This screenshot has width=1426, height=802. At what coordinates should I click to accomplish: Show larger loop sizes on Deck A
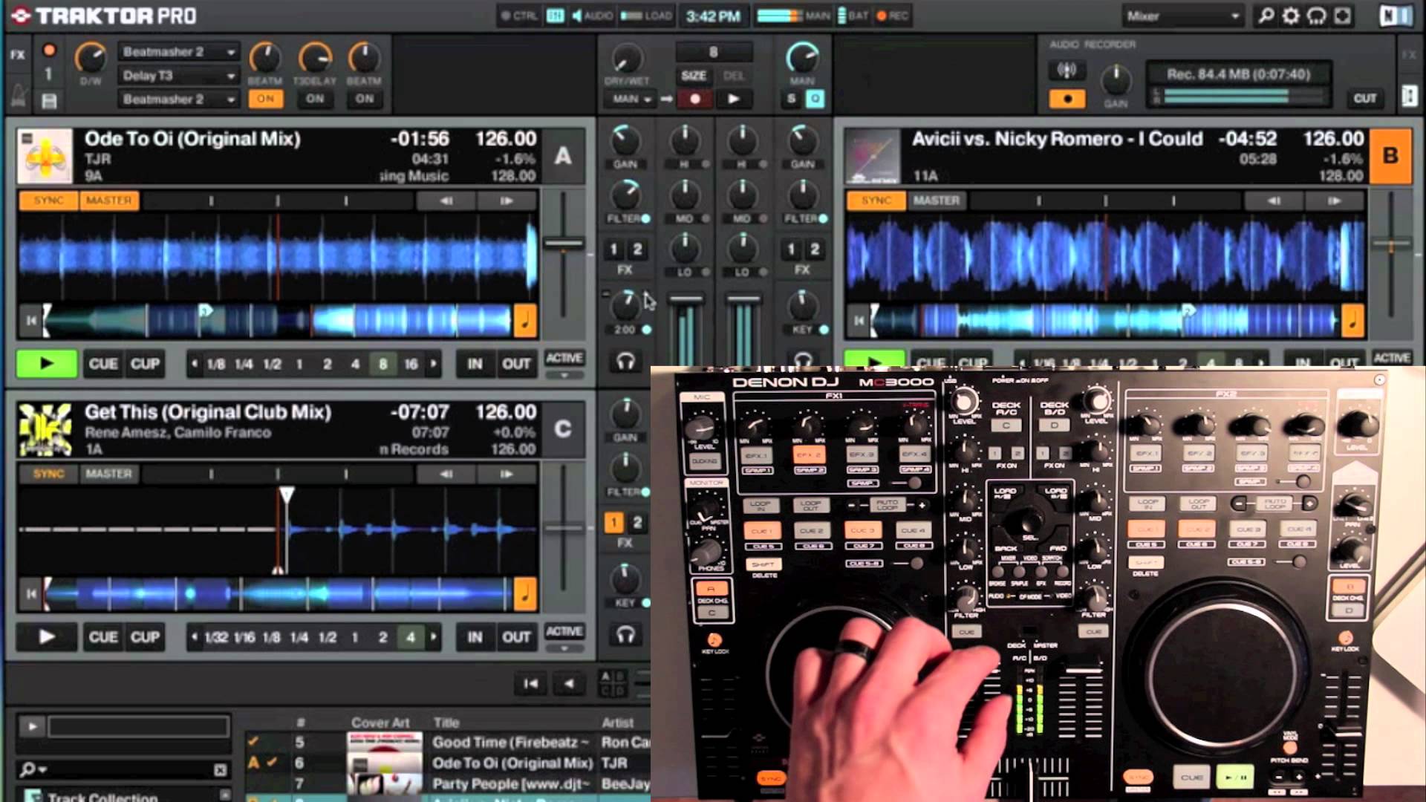(434, 364)
